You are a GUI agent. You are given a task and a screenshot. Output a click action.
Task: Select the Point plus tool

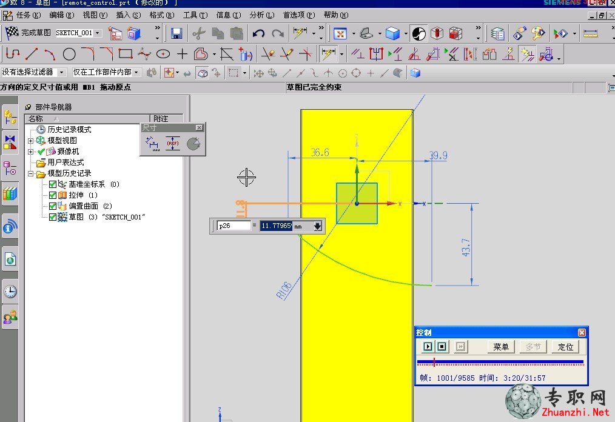[182, 54]
